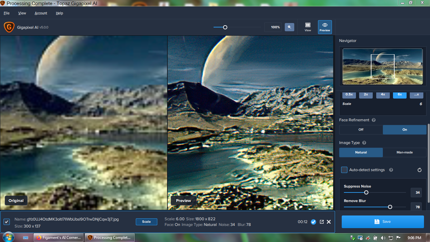
Task: Click the Save button
Action: (x=383, y=222)
